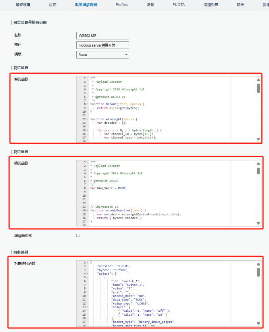Collapse the "object" array at line 4
This screenshot has height=332, width=269.
click(87, 274)
